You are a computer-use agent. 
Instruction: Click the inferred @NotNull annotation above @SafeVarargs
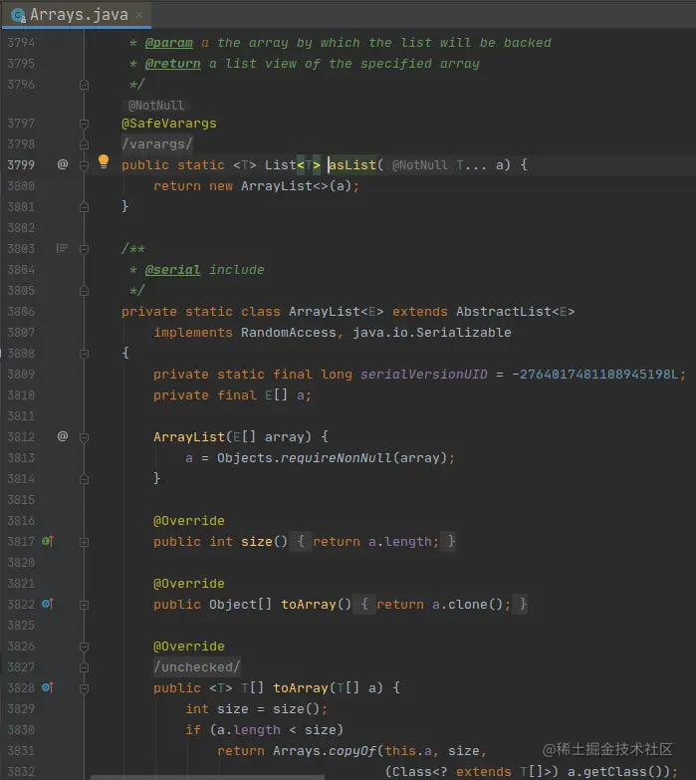coord(156,106)
